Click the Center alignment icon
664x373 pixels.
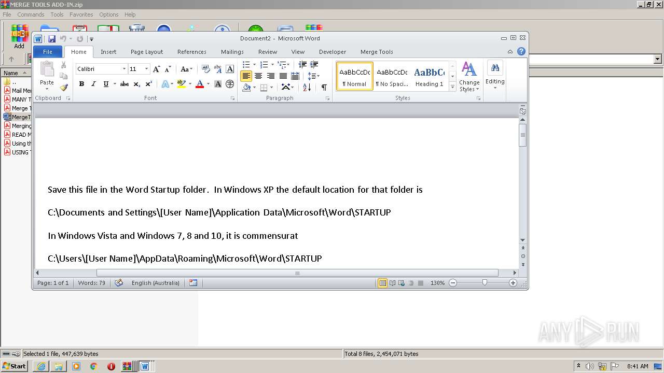[x=258, y=76]
